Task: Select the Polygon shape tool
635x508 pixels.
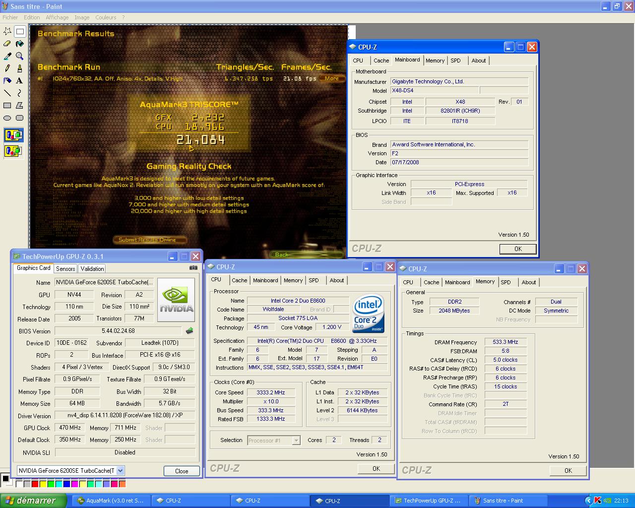Action: [20, 105]
